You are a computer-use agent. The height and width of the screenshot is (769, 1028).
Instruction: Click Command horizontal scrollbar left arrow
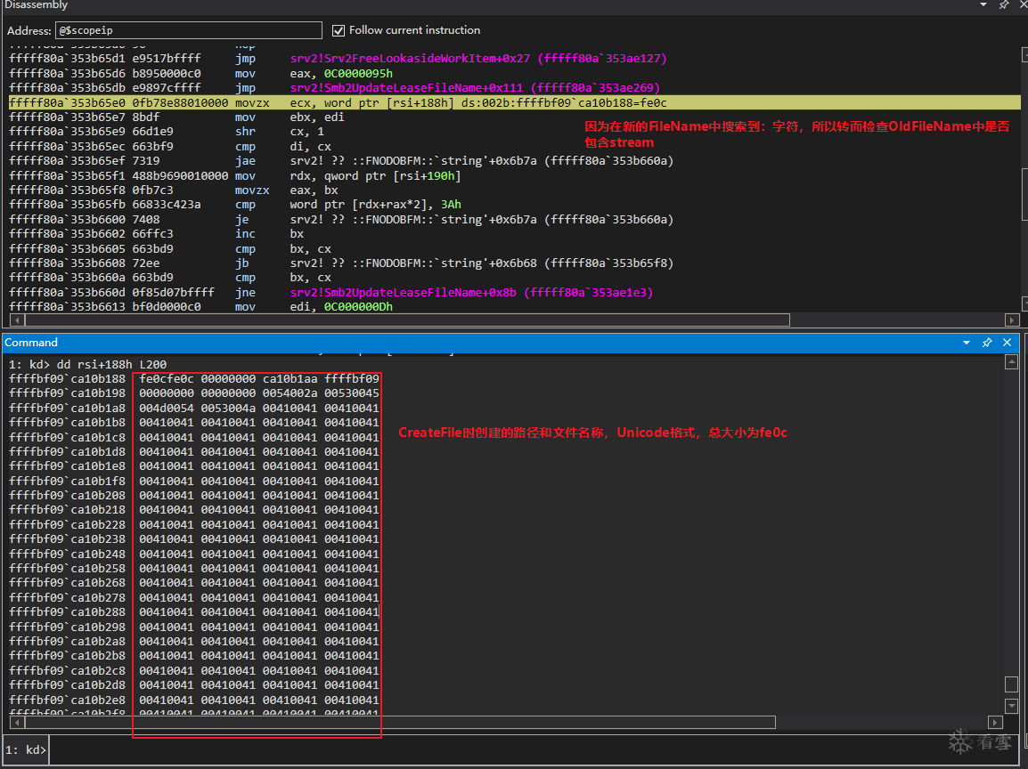pos(16,723)
